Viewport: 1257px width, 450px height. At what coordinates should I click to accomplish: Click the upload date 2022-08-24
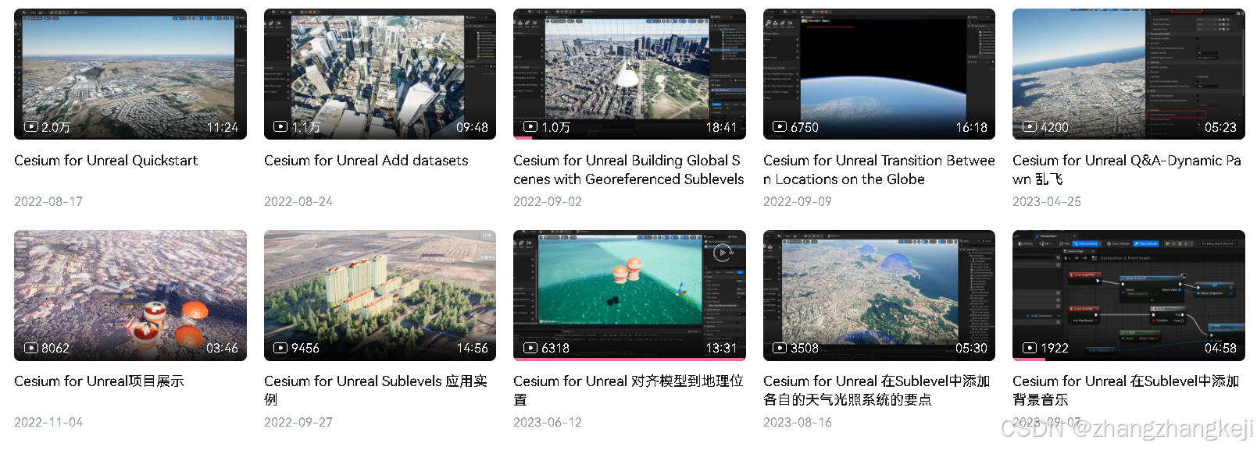(x=298, y=201)
